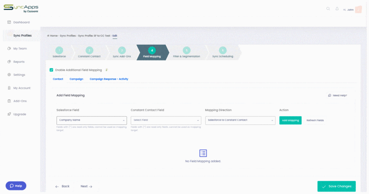
Task: Click the Add Mapping button
Action: pyautogui.click(x=290, y=120)
